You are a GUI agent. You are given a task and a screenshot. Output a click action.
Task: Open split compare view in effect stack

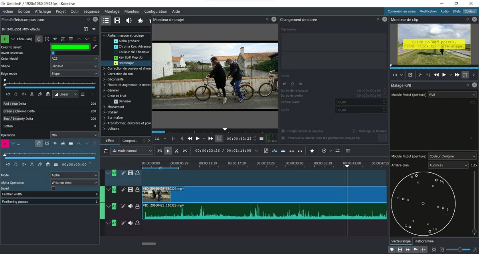[86, 29]
